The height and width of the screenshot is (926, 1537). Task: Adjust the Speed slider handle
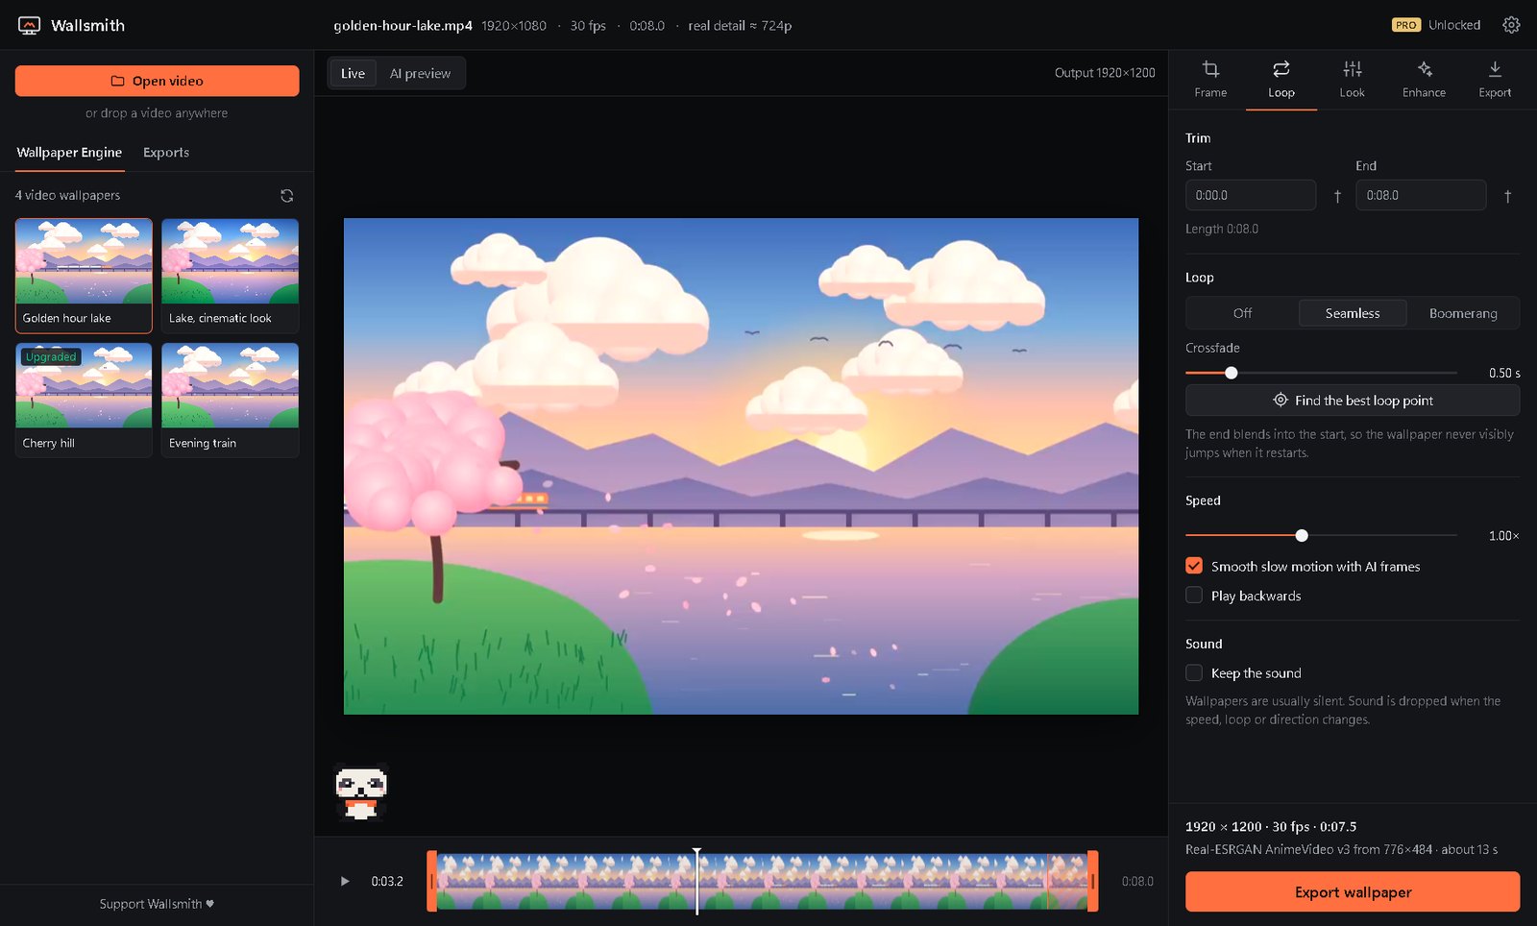pyautogui.click(x=1302, y=535)
